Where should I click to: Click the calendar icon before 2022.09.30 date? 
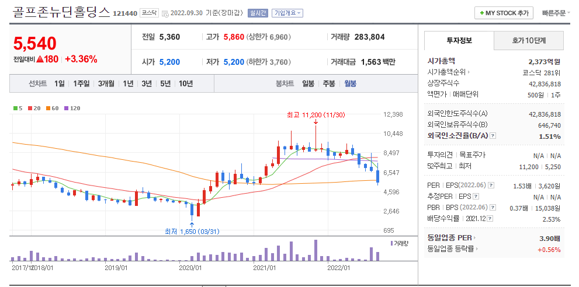point(165,13)
